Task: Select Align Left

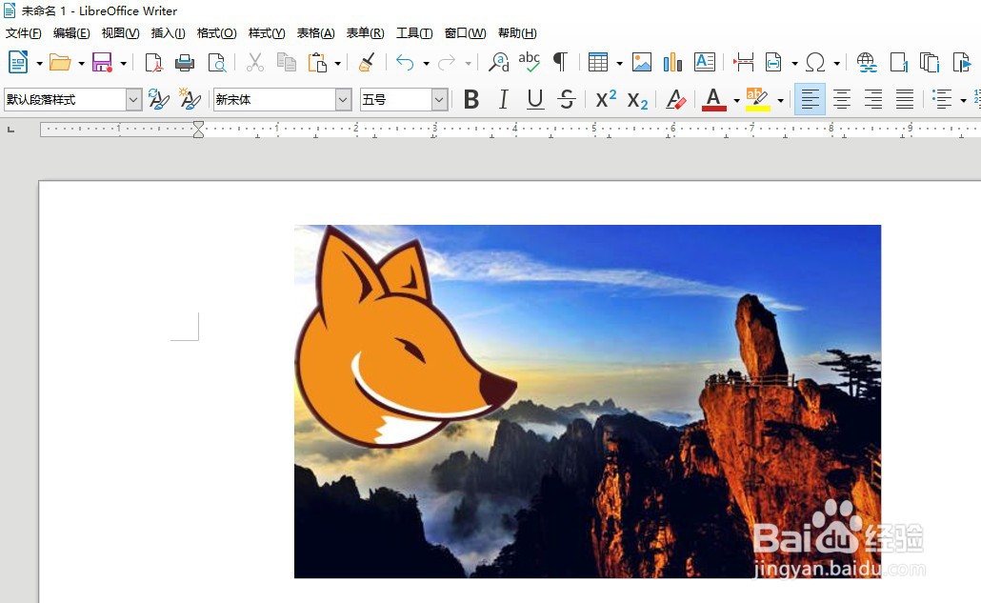Action: pos(811,99)
